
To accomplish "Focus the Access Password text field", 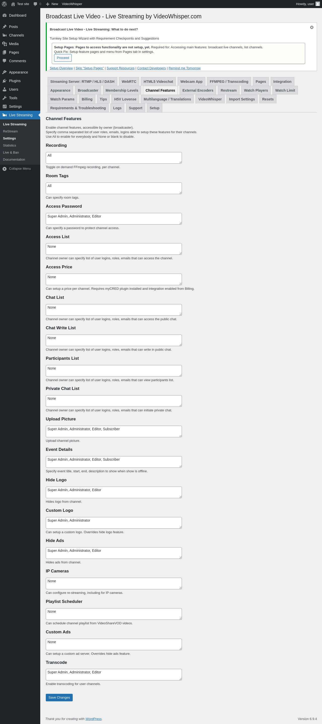I will pos(114,219).
